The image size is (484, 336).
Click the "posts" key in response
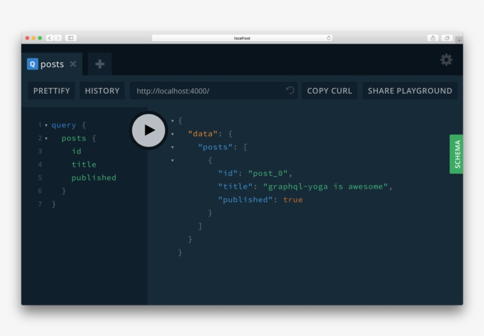215,147
